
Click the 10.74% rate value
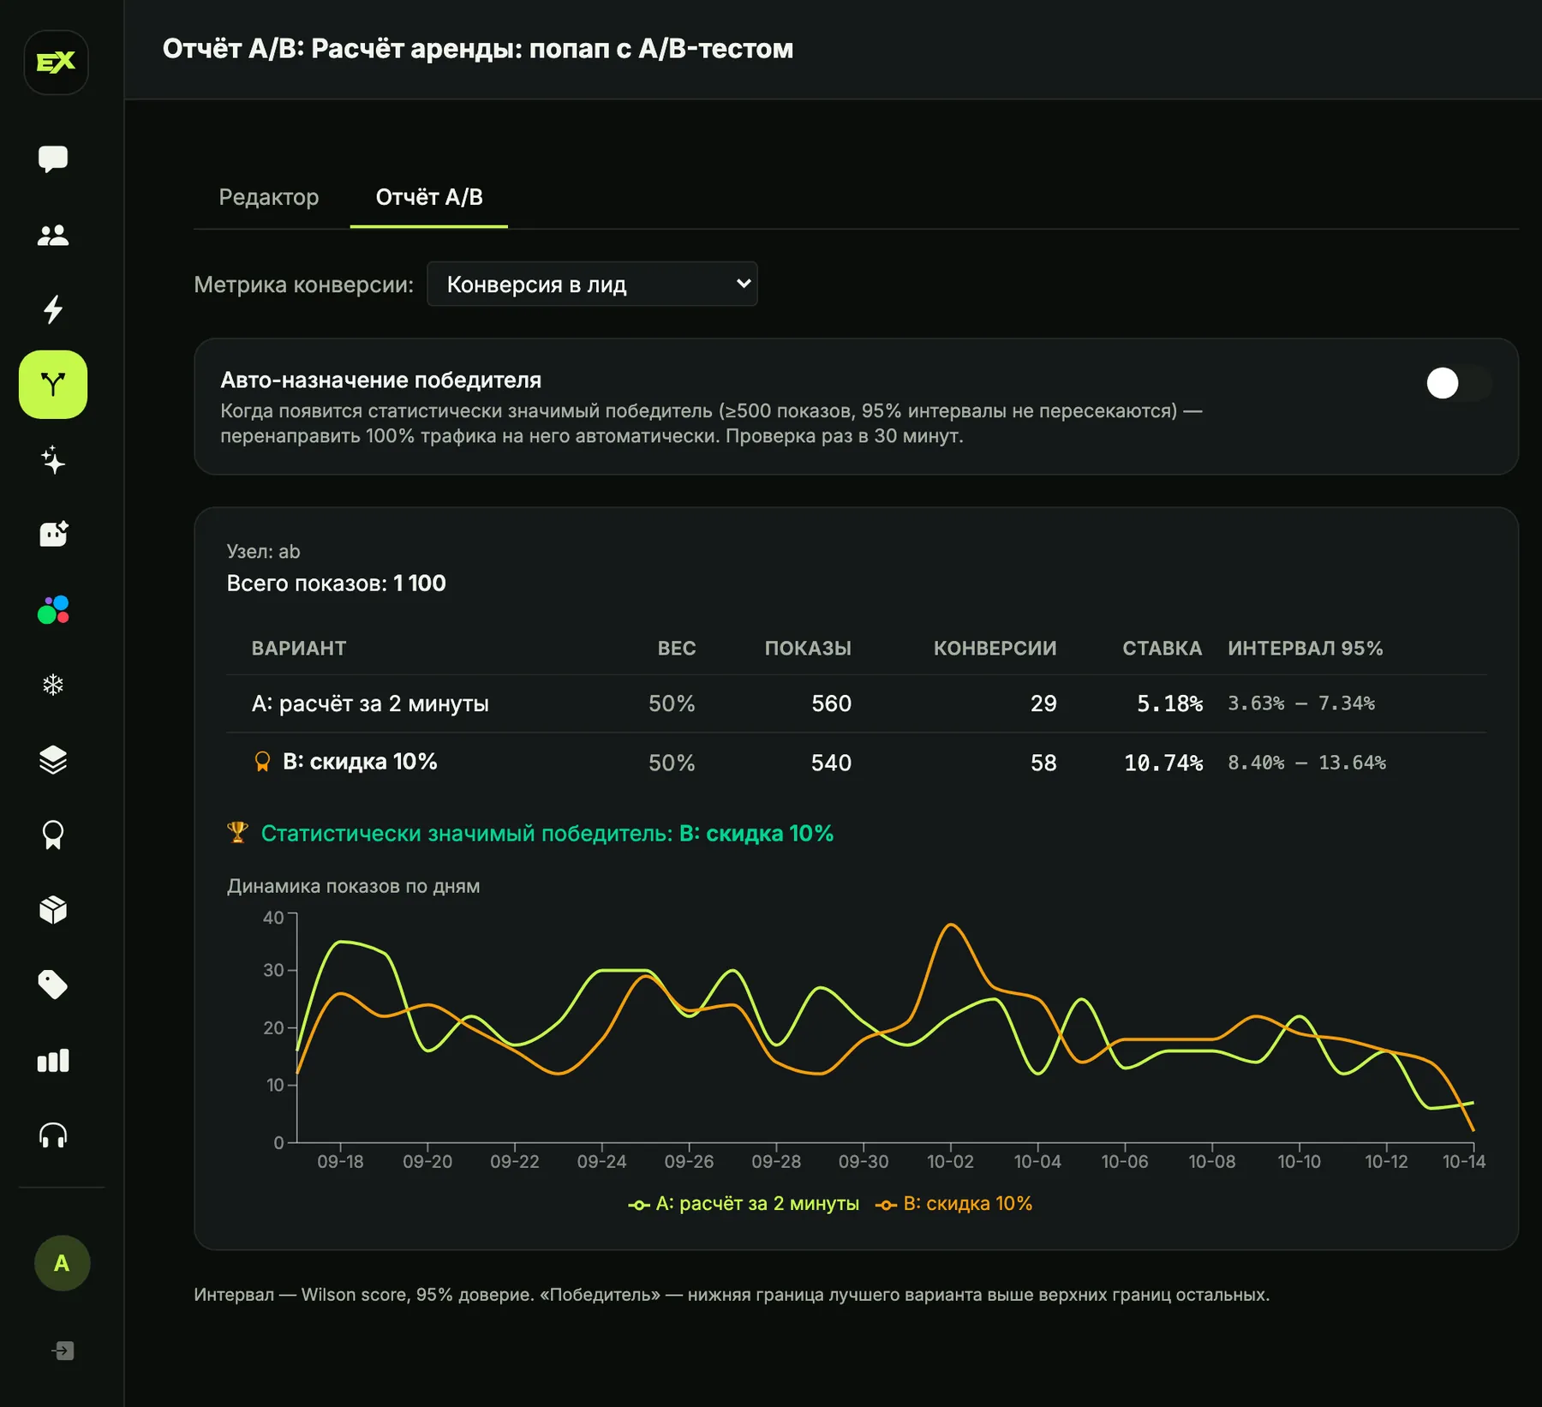[1163, 763]
